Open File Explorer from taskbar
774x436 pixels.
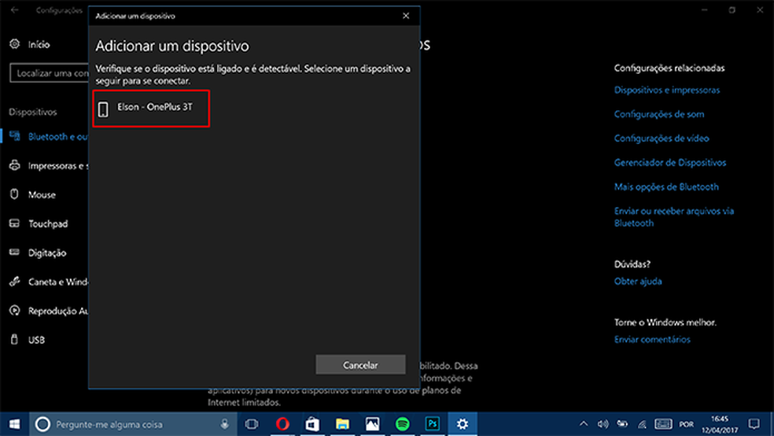pyautogui.click(x=343, y=424)
